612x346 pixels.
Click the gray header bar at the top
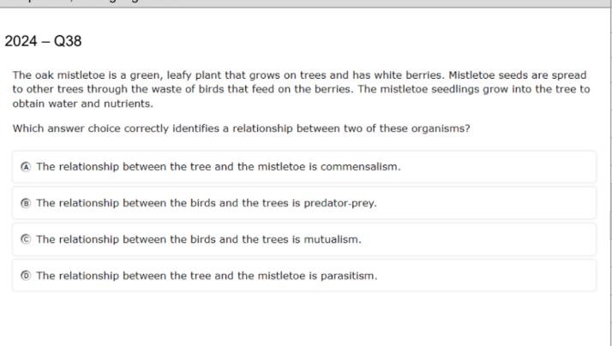pos(304,3)
